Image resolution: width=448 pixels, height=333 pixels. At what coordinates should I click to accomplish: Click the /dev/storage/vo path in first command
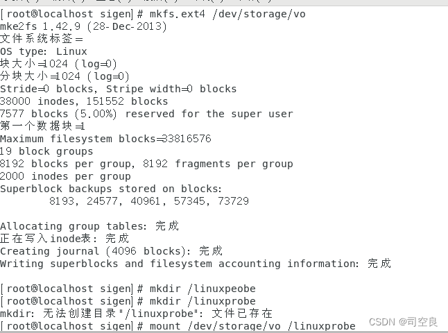click(259, 14)
